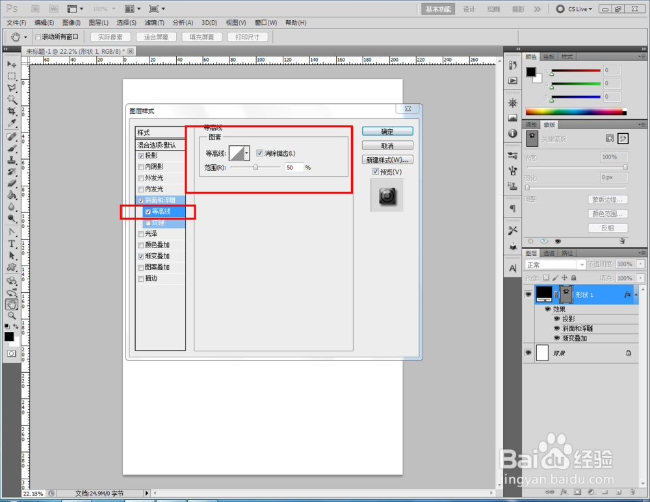Image resolution: width=650 pixels, height=502 pixels.
Task: Open the Paragraph panel icon
Action: point(513,208)
